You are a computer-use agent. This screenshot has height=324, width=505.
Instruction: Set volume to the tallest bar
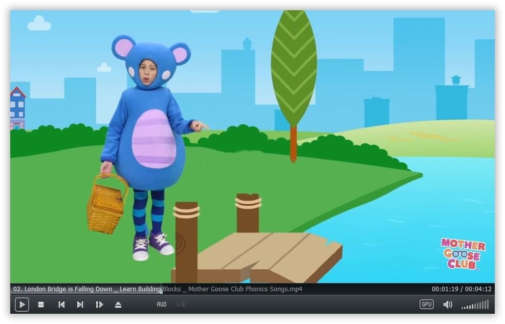coord(488,305)
